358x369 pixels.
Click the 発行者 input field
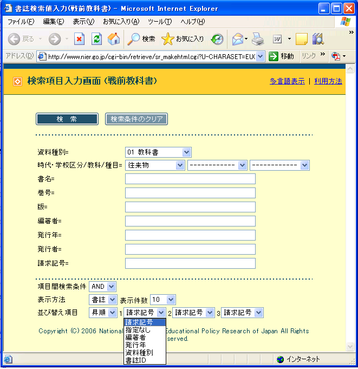pyautogui.click(x=190, y=249)
